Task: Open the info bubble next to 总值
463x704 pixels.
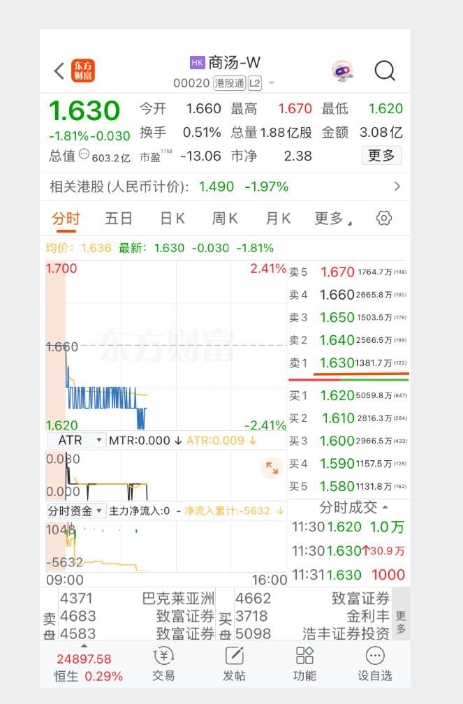Action: pos(84,154)
